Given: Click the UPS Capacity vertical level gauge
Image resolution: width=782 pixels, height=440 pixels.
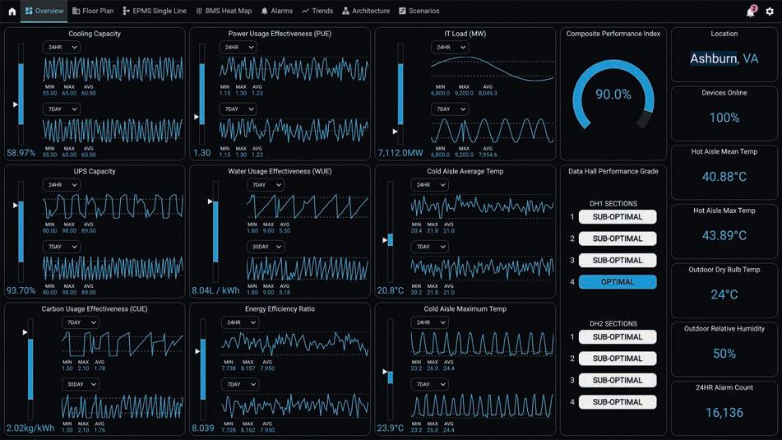Looking at the screenshot, I should tap(21, 231).
